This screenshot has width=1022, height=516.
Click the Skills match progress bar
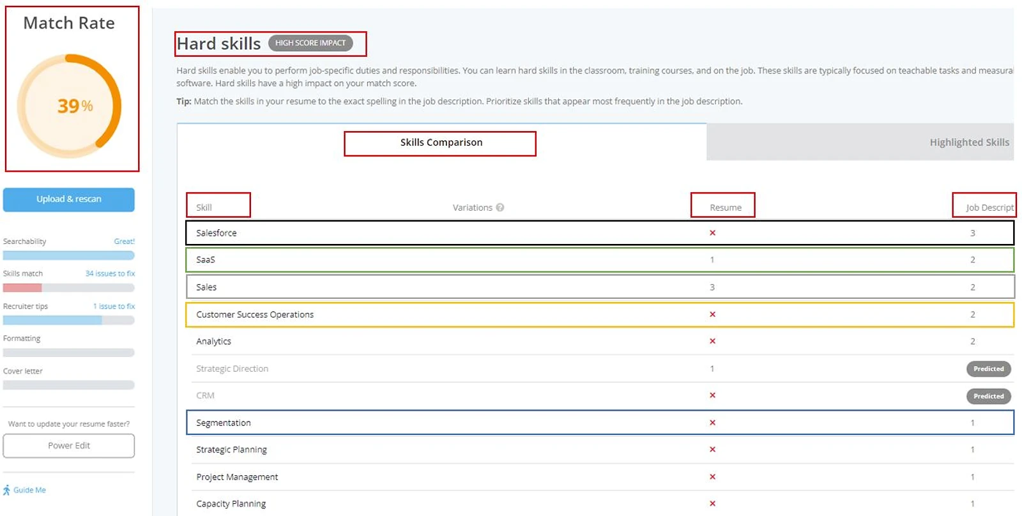click(x=69, y=288)
